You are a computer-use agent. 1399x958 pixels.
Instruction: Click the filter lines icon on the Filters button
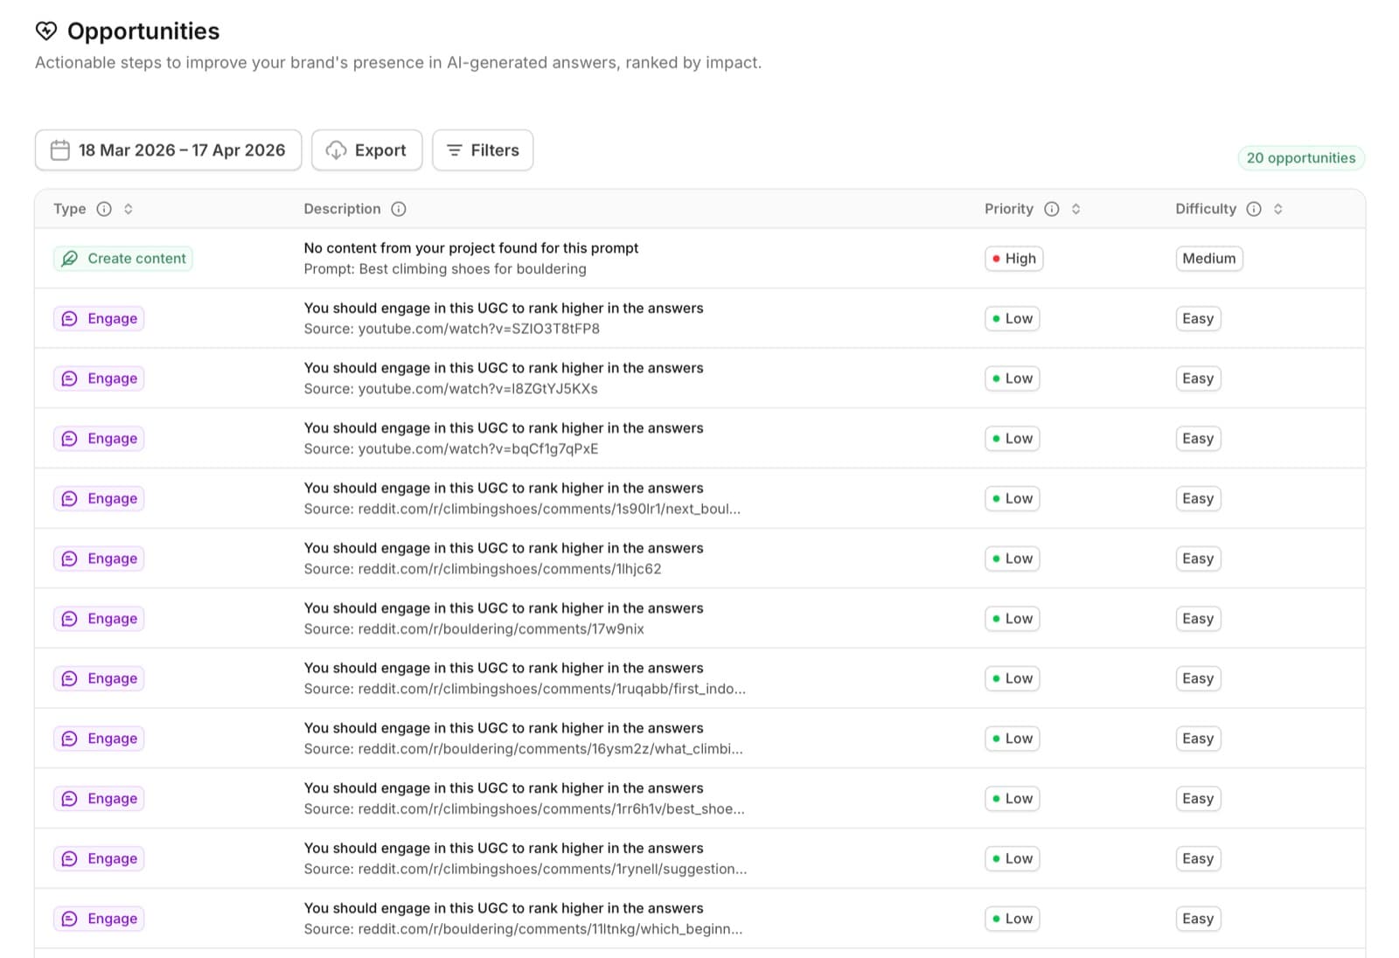[x=455, y=149]
